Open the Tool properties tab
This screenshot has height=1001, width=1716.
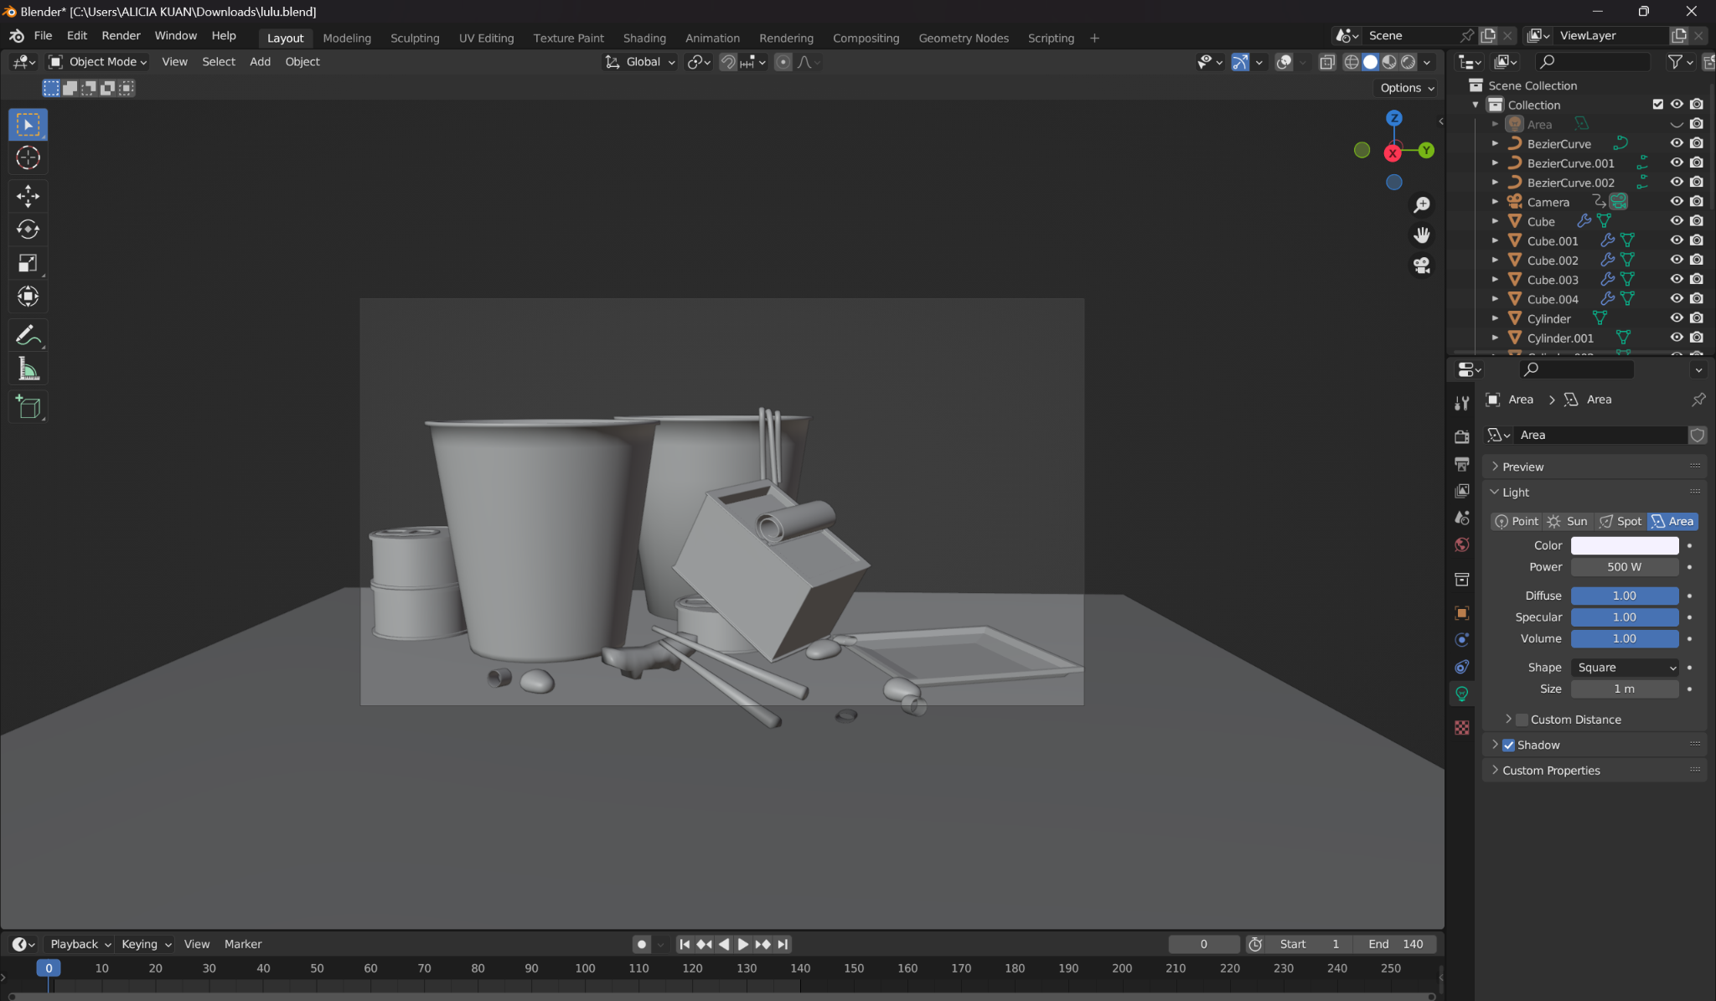click(1461, 403)
